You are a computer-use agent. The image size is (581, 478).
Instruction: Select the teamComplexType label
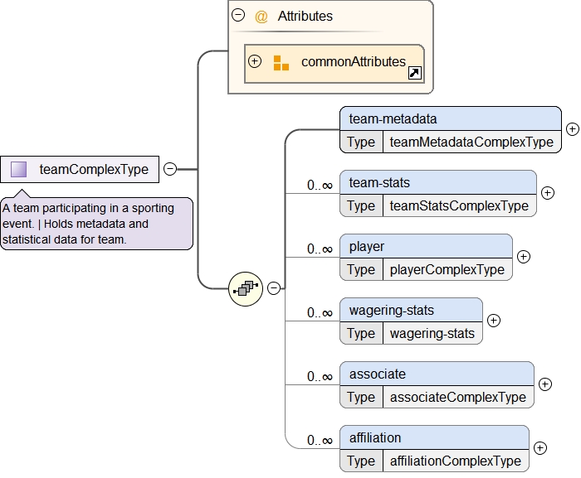(x=94, y=170)
